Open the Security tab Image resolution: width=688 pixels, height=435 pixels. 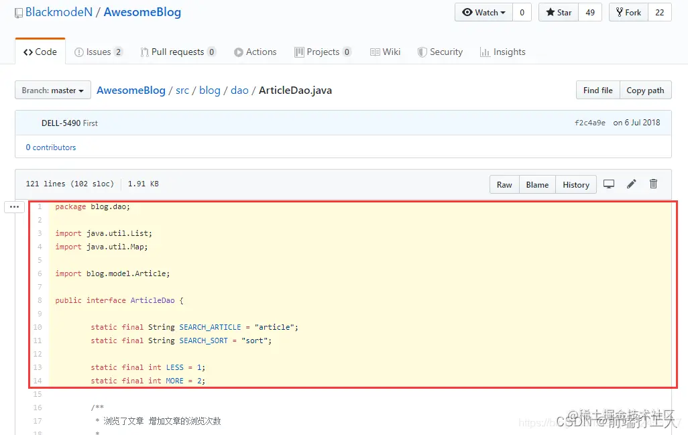[x=440, y=52]
